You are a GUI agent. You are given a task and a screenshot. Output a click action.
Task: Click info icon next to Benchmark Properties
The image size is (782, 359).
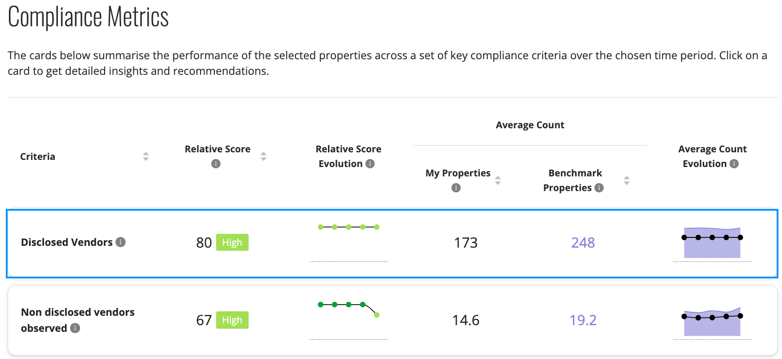(599, 188)
